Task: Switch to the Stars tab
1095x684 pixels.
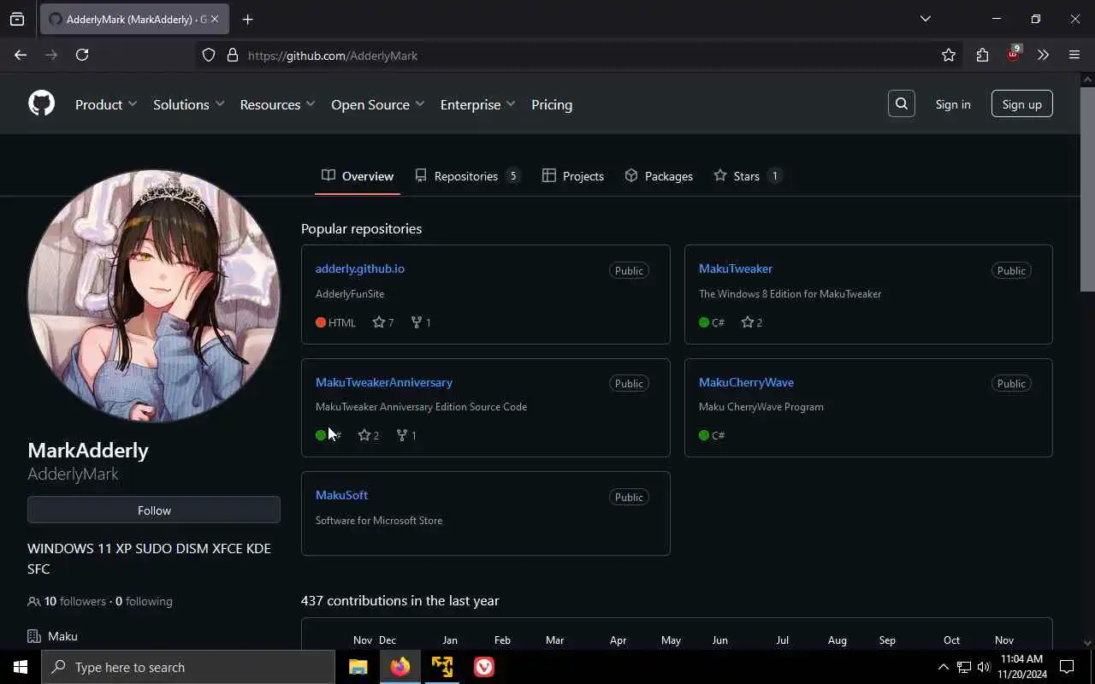Action: (x=748, y=175)
